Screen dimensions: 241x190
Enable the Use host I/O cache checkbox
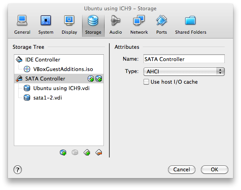click(x=146, y=82)
